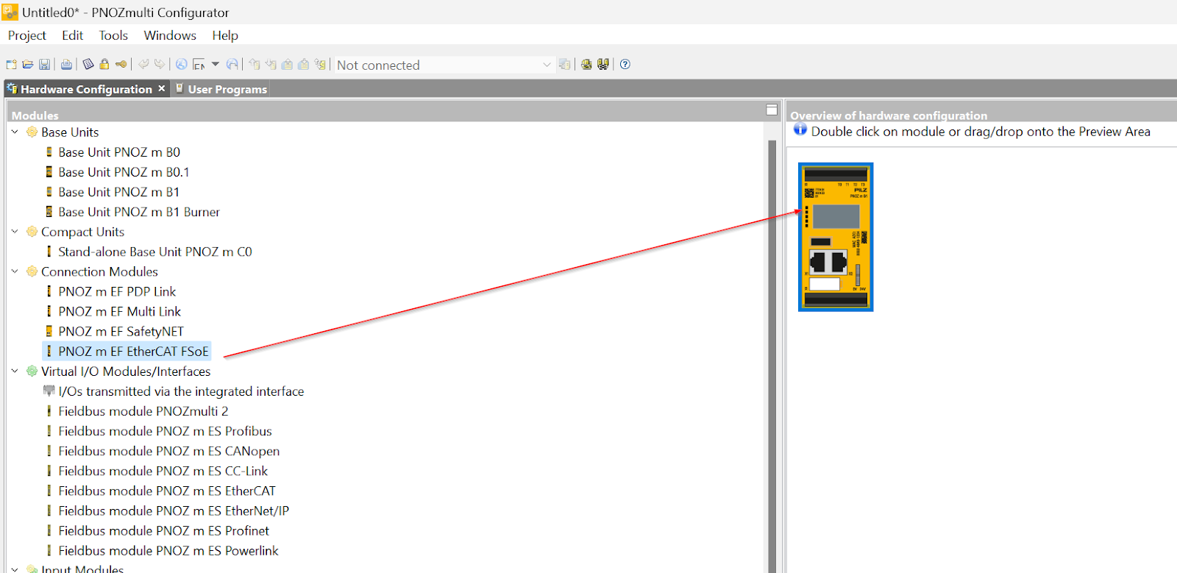Click first greyed transfer icon after globe refresh

click(255, 64)
